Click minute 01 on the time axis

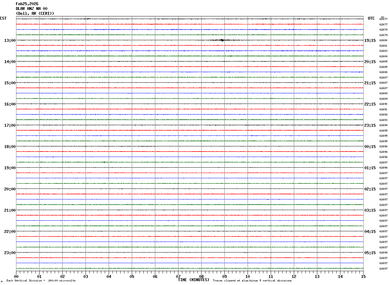pos(40,276)
